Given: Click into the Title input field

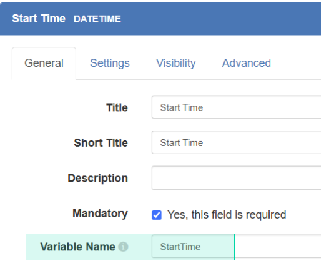Looking at the screenshot, I should [x=237, y=107].
